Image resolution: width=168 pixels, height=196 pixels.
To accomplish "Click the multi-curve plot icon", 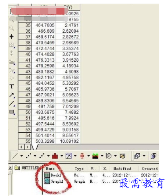I will tap(68, 156).
